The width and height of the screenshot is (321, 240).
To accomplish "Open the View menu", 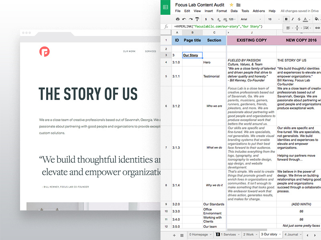I will (x=197, y=11).
